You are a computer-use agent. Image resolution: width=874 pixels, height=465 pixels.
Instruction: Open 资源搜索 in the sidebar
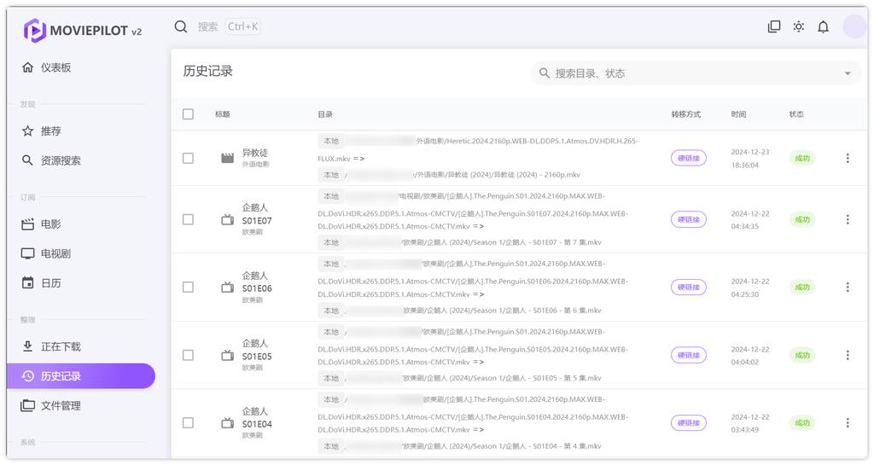(x=61, y=160)
